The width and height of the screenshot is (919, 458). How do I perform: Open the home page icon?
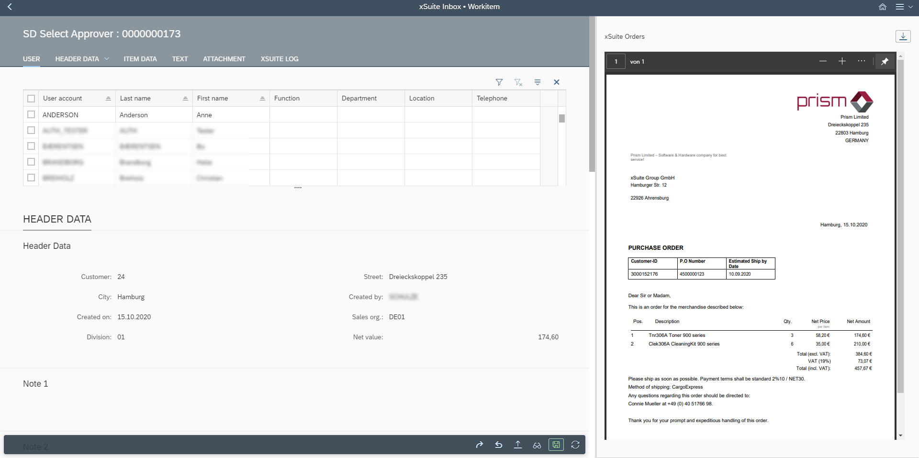(x=883, y=7)
